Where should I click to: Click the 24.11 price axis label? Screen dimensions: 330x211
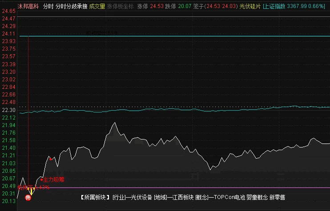tap(8, 34)
